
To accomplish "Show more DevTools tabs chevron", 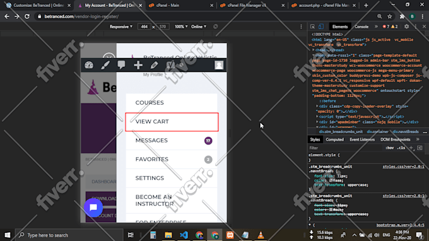I will (x=376, y=26).
